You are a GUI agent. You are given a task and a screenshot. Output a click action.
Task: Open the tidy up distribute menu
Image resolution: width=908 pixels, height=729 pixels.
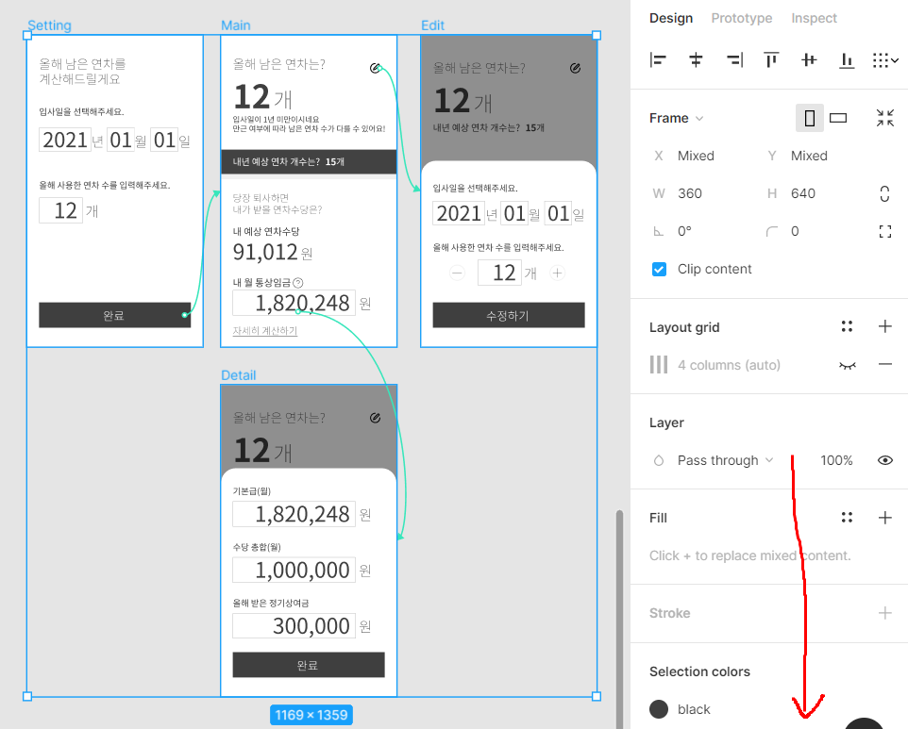pyautogui.click(x=885, y=59)
